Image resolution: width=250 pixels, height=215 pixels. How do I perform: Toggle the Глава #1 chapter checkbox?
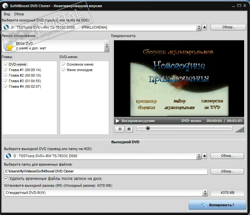point(6,70)
